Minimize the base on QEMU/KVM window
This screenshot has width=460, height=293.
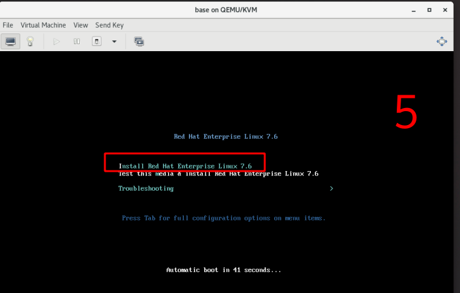(414, 10)
